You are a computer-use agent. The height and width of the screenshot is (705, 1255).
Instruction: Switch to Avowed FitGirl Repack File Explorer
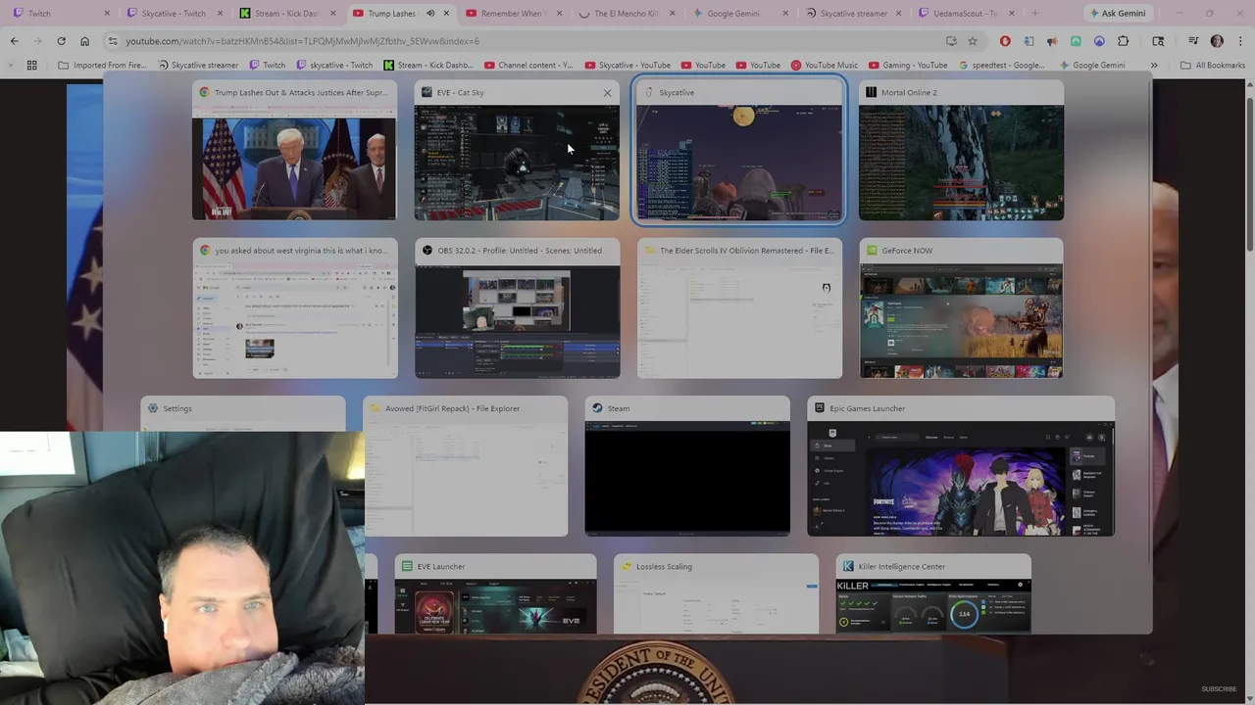coord(465,466)
